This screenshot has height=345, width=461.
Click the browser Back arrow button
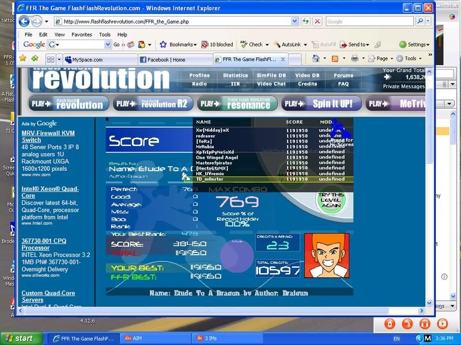pos(25,21)
